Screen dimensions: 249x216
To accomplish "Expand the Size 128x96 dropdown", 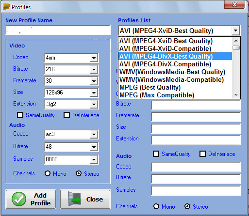I will click(x=94, y=93).
